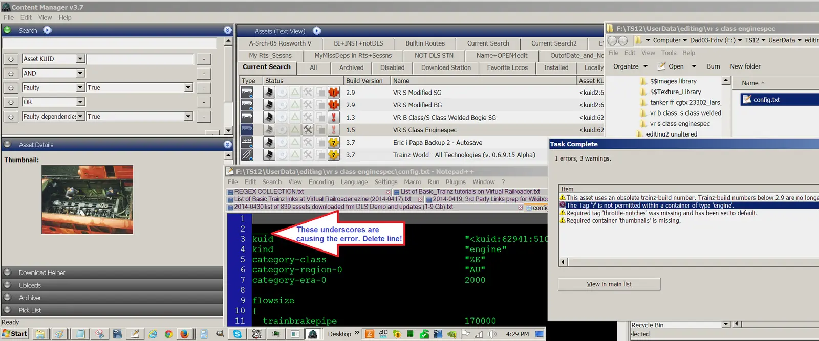819x341 pixels.
Task: Close the REGEX COLLECTION.txt tab in Notepad++
Action: [389, 192]
